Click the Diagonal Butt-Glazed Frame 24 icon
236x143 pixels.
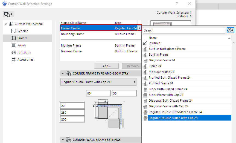pyautogui.click(x=145, y=101)
